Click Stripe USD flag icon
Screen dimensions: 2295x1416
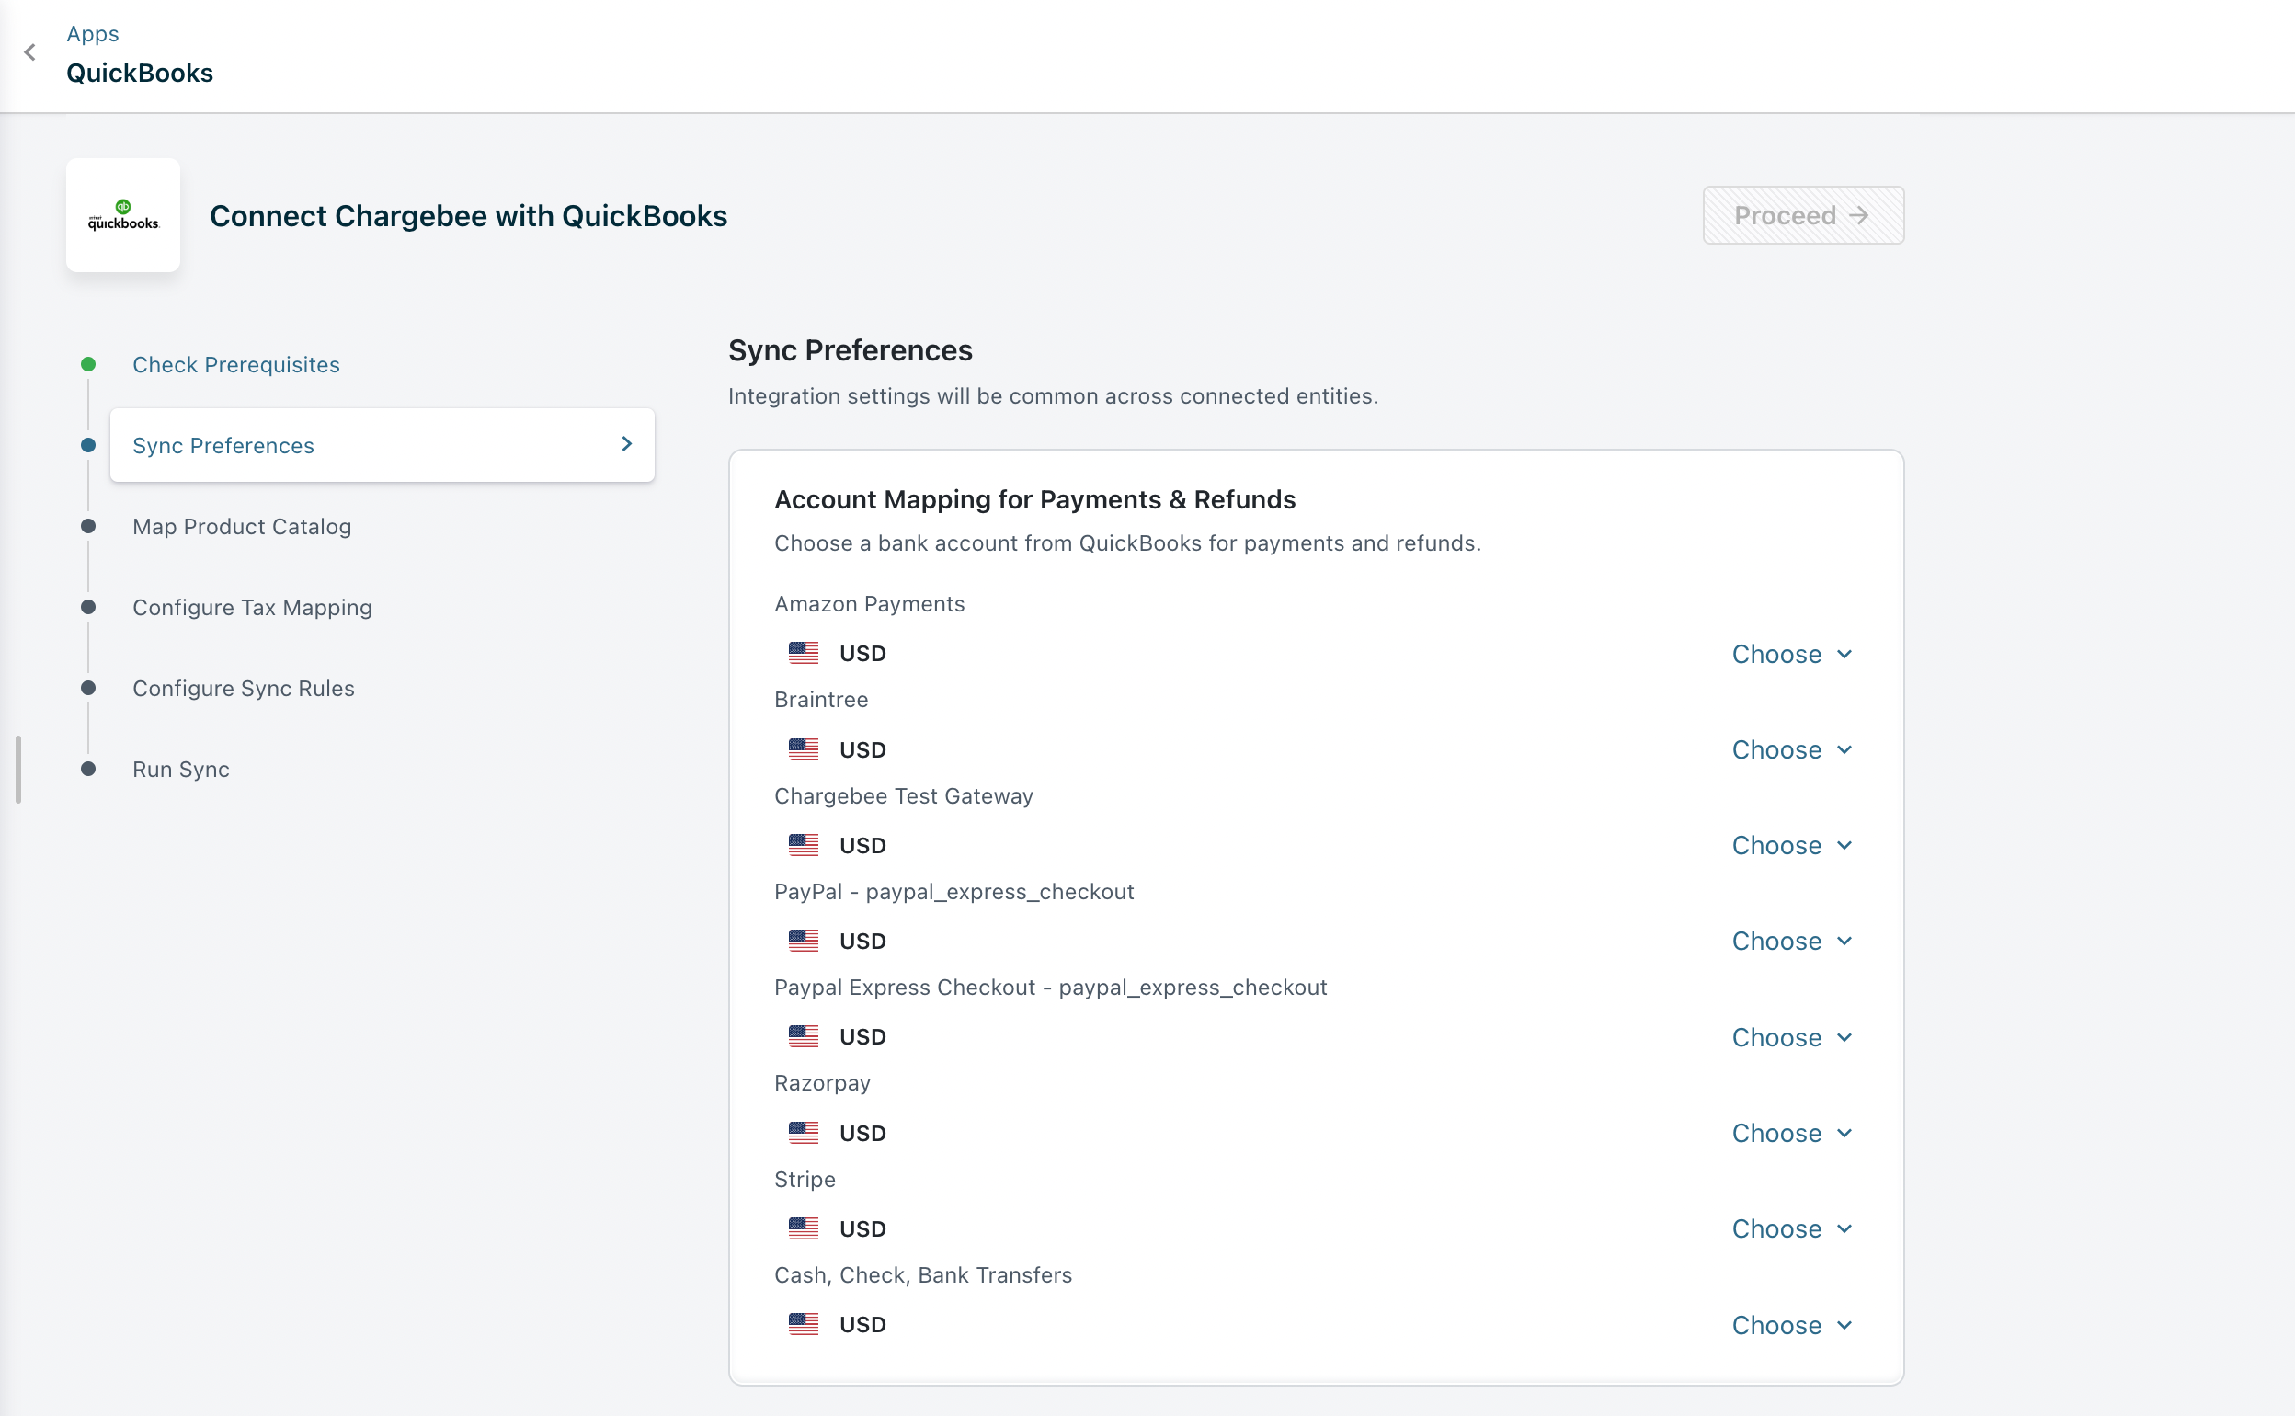803,1228
